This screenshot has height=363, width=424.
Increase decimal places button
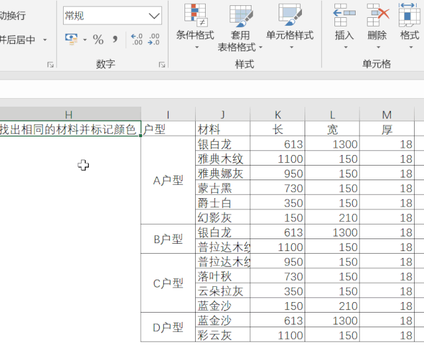[137, 39]
